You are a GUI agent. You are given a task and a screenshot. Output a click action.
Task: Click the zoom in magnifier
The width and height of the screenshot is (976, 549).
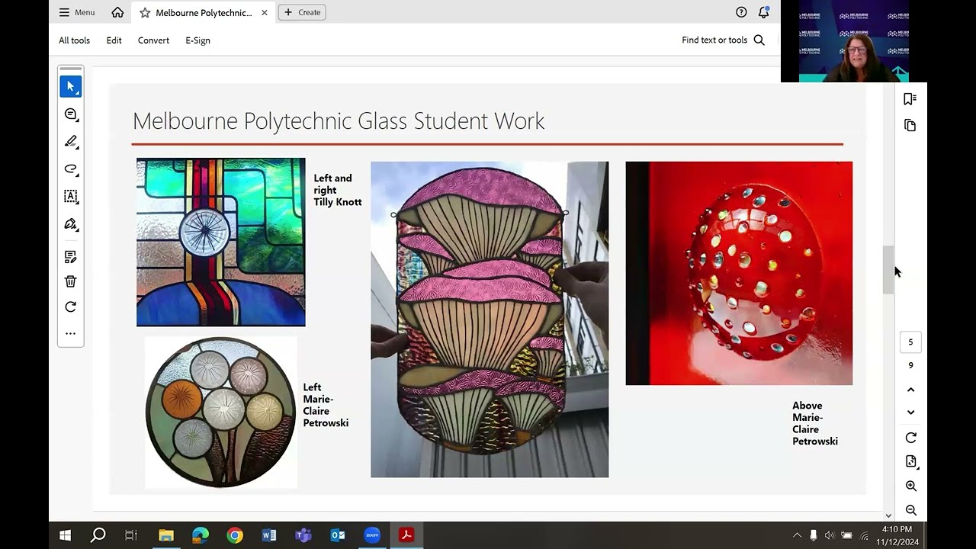910,486
